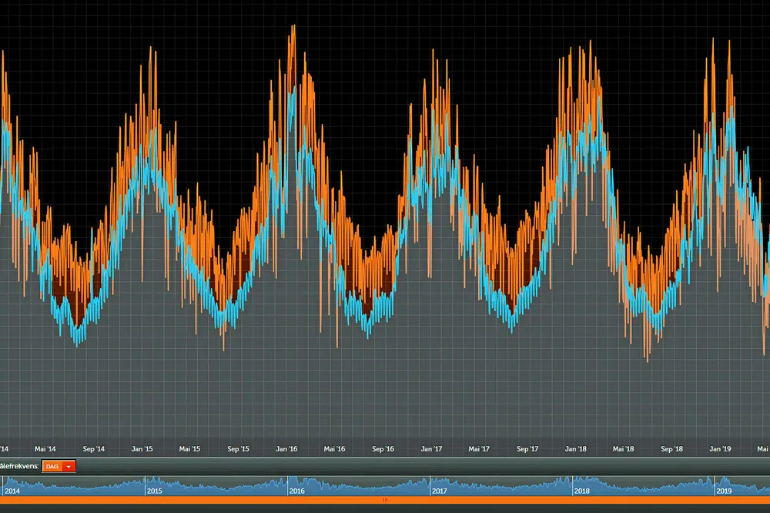
Task: Open the DAG frequency dropdown
Action: pyautogui.click(x=53, y=466)
